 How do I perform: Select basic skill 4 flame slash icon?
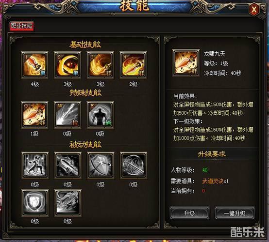point(134,65)
